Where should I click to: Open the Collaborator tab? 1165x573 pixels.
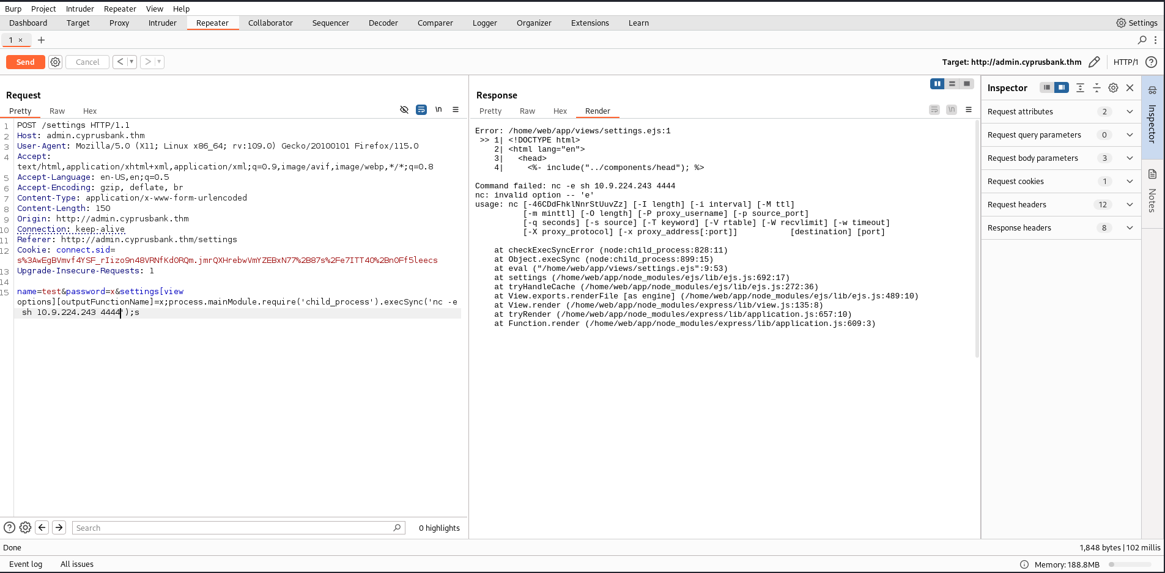coord(270,23)
